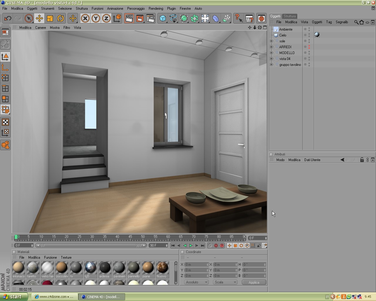Select the Object Axis tool
This screenshot has width=376, height=301.
(5, 67)
